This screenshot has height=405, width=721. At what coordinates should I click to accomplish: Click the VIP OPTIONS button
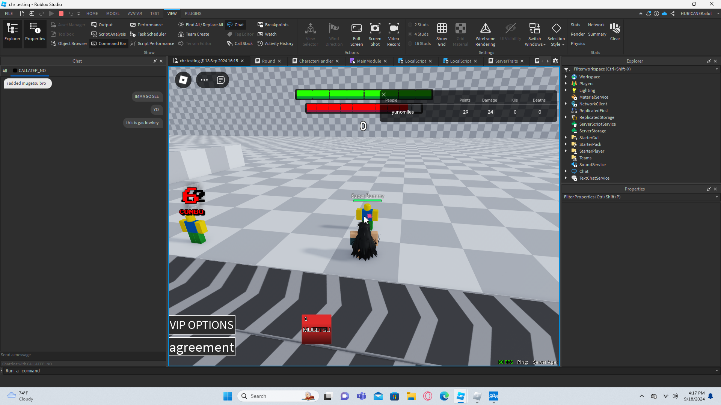pyautogui.click(x=202, y=325)
